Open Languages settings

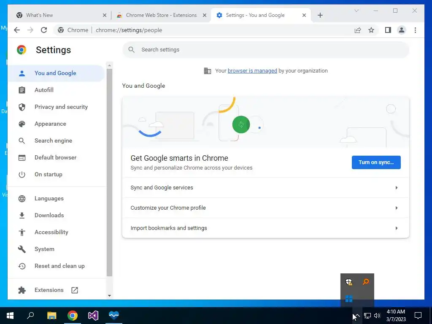point(56,198)
